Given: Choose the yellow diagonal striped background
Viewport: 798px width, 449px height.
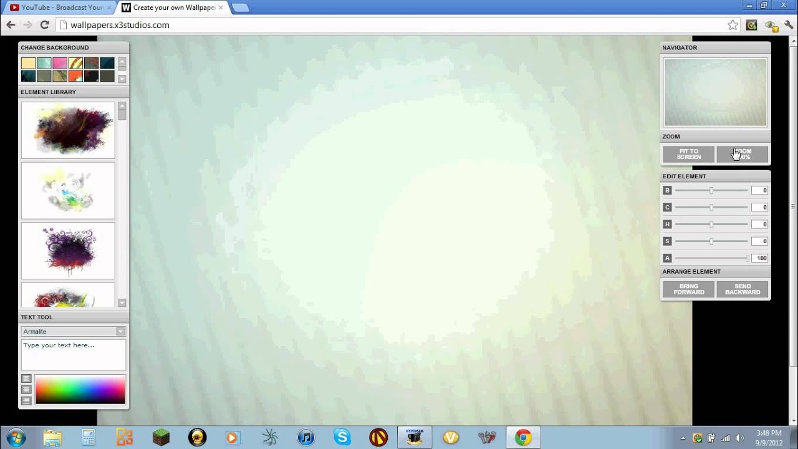Looking at the screenshot, I should tap(75, 63).
